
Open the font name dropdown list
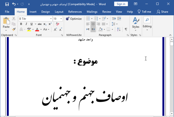(51, 19)
